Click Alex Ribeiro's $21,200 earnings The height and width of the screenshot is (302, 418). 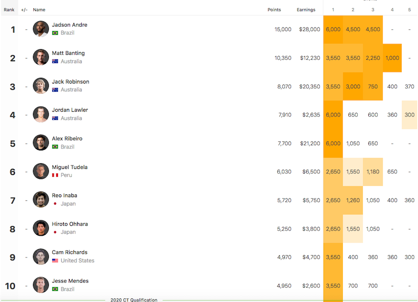pyautogui.click(x=310, y=143)
